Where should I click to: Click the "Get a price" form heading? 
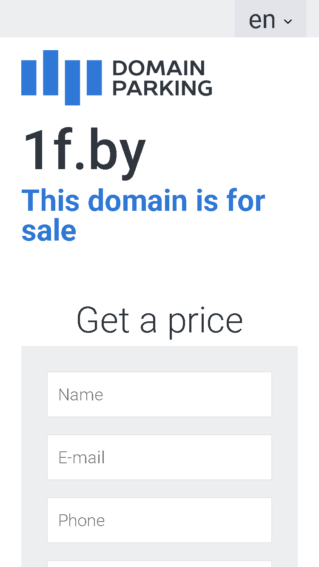159,321
